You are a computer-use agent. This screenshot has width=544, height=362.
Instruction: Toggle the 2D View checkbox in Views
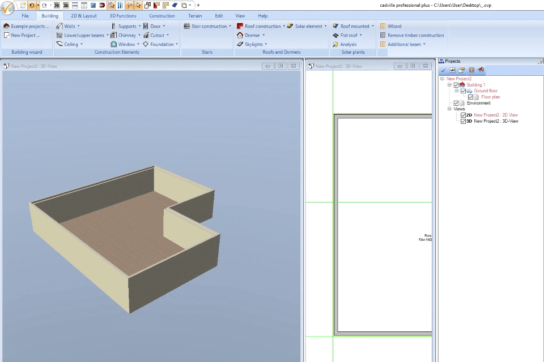coord(463,115)
